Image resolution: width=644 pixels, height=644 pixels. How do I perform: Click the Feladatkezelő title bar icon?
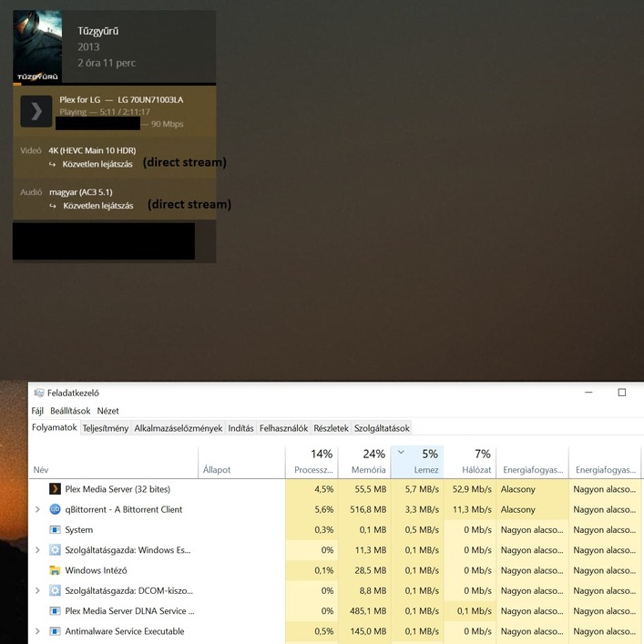[x=39, y=394]
